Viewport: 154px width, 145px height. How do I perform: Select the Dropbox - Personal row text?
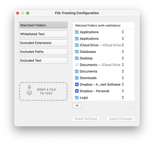tap(94, 91)
